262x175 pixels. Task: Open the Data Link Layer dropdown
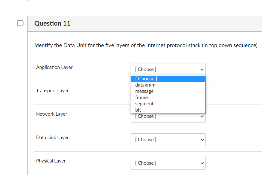(168, 140)
